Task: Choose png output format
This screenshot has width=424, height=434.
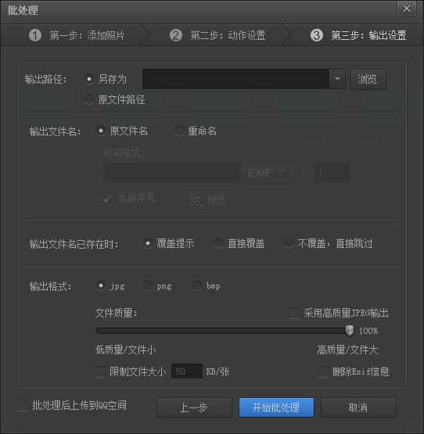Action: [x=148, y=285]
